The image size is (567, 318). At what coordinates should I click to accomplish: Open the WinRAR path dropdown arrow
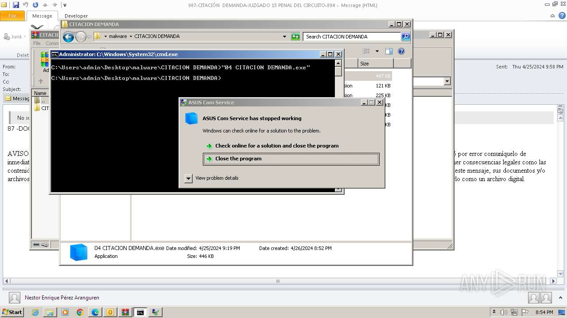[x=447, y=81]
